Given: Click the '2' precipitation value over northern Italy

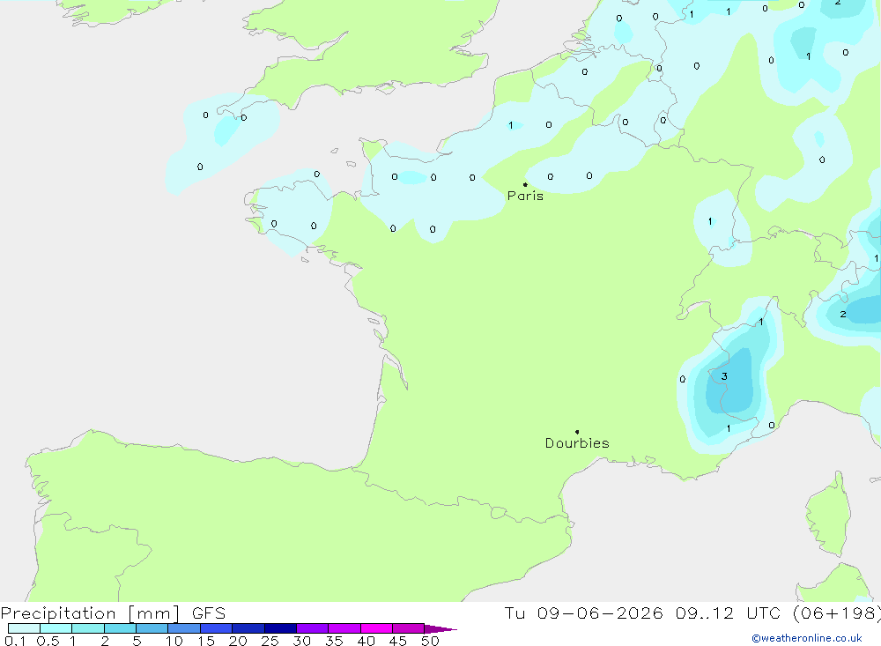Looking at the screenshot, I should tap(843, 315).
